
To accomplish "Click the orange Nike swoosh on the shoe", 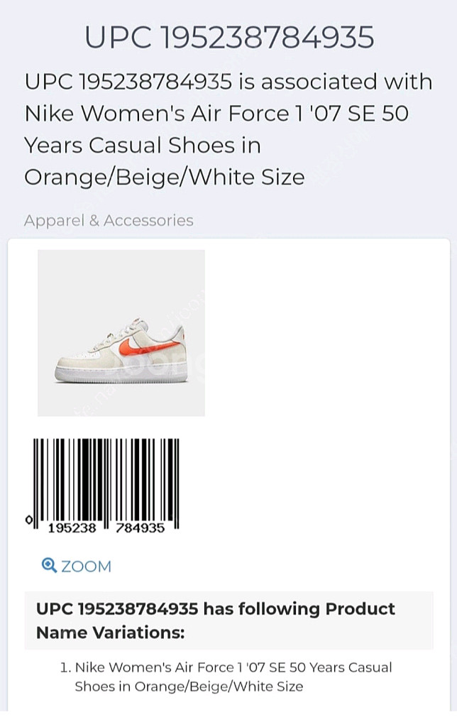I will [x=145, y=346].
